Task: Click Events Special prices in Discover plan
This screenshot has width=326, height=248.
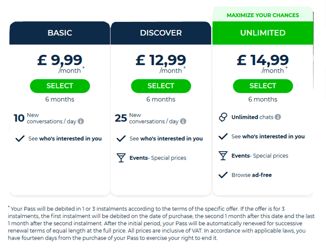Action: pos(158,158)
